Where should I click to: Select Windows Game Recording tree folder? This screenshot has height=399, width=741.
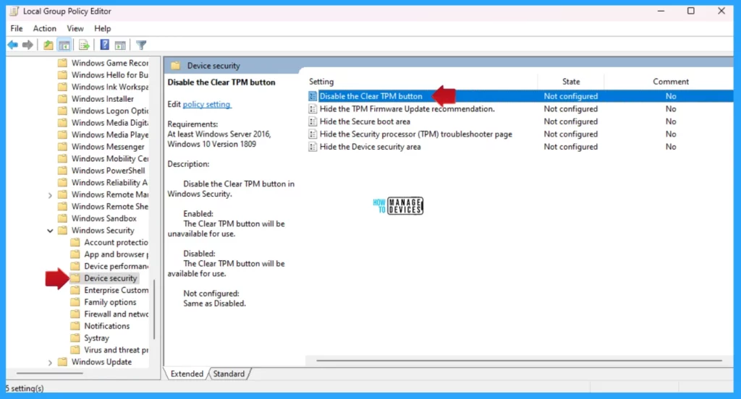[110, 63]
